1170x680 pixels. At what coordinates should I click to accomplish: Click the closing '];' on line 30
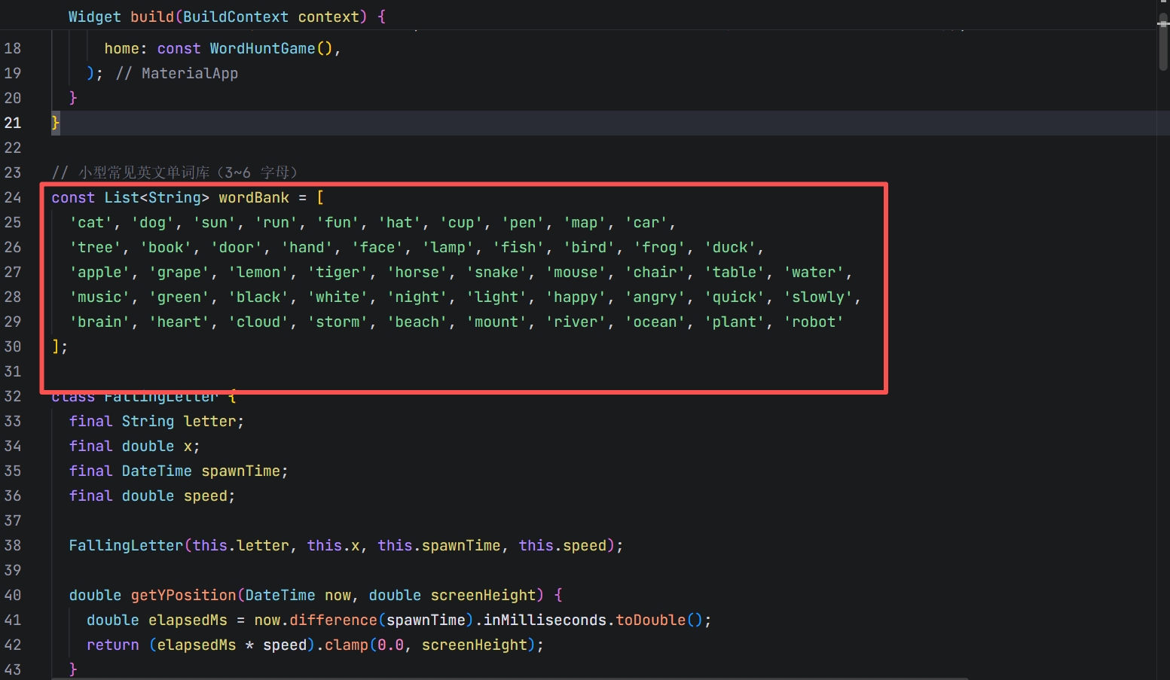click(x=60, y=346)
